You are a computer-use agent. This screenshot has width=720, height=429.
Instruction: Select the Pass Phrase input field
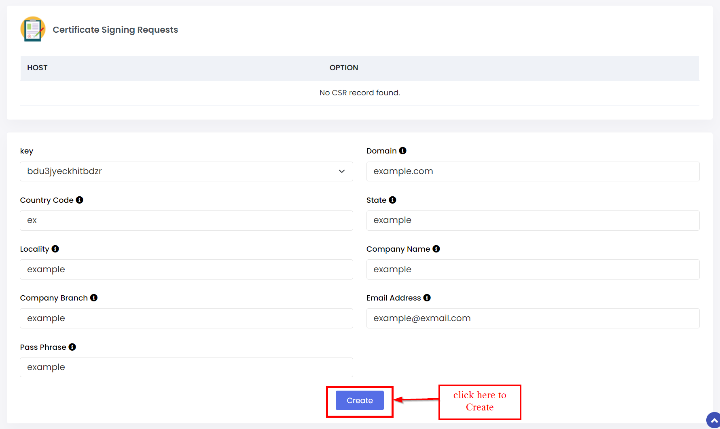click(186, 367)
